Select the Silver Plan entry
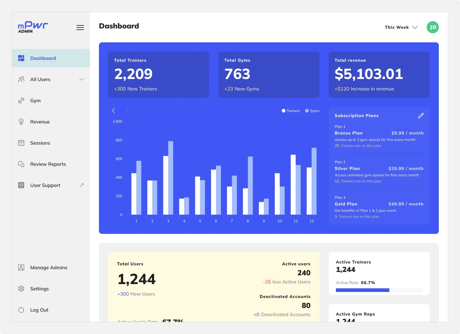Image resolution: width=460 pixels, height=334 pixels. (x=379, y=172)
